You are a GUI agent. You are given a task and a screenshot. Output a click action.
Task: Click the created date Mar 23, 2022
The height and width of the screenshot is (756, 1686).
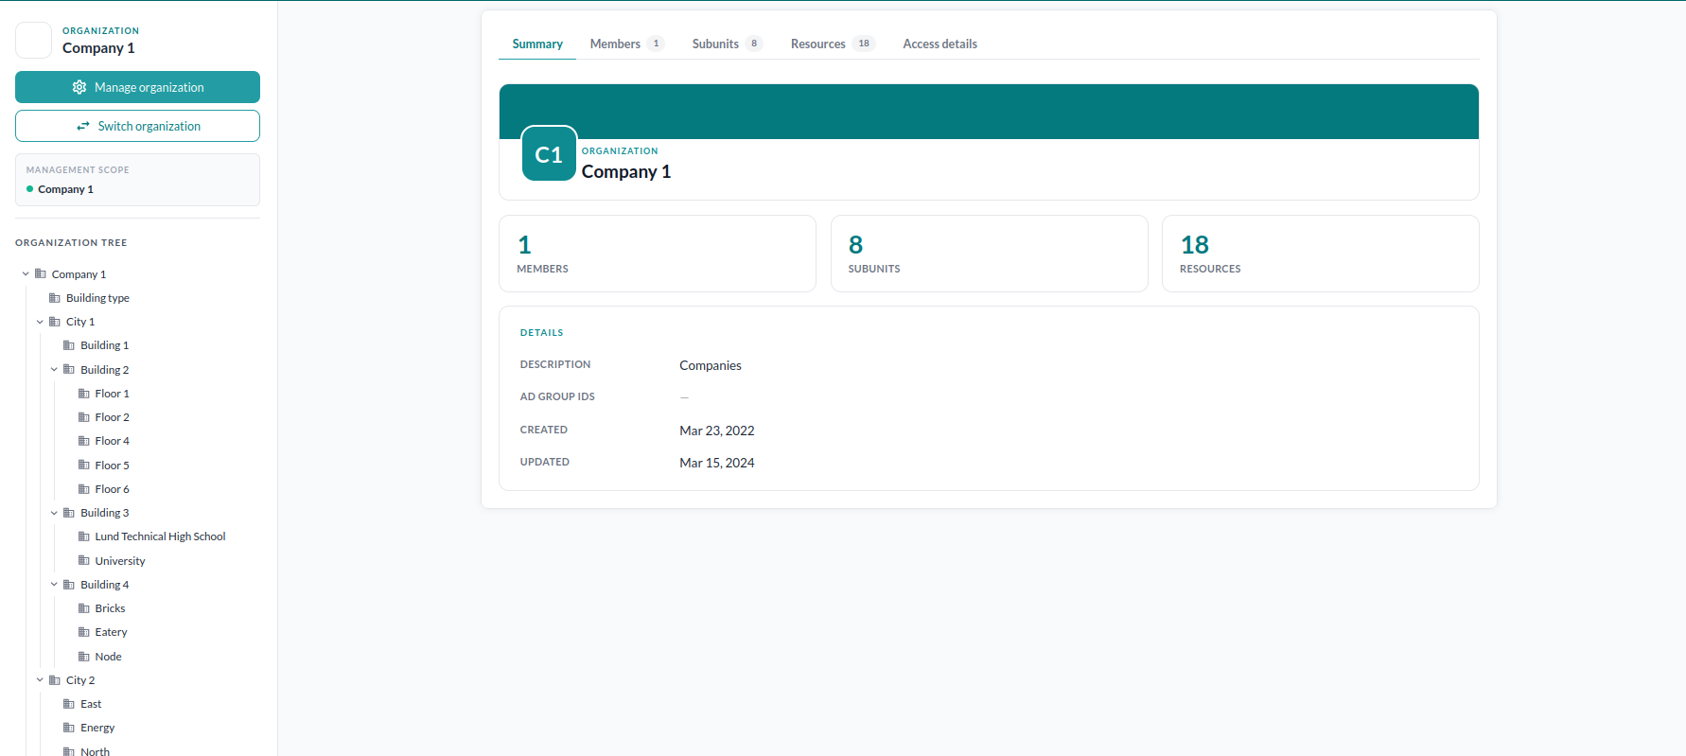[x=717, y=431]
